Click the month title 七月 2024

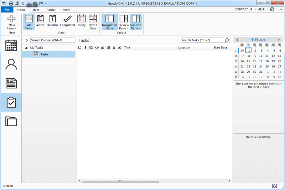pyautogui.click(x=258, y=40)
